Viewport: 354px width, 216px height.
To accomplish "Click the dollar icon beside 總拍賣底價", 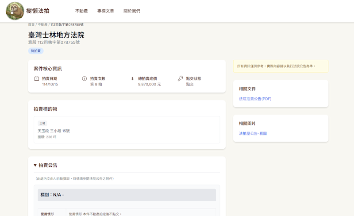I will pos(132,79).
